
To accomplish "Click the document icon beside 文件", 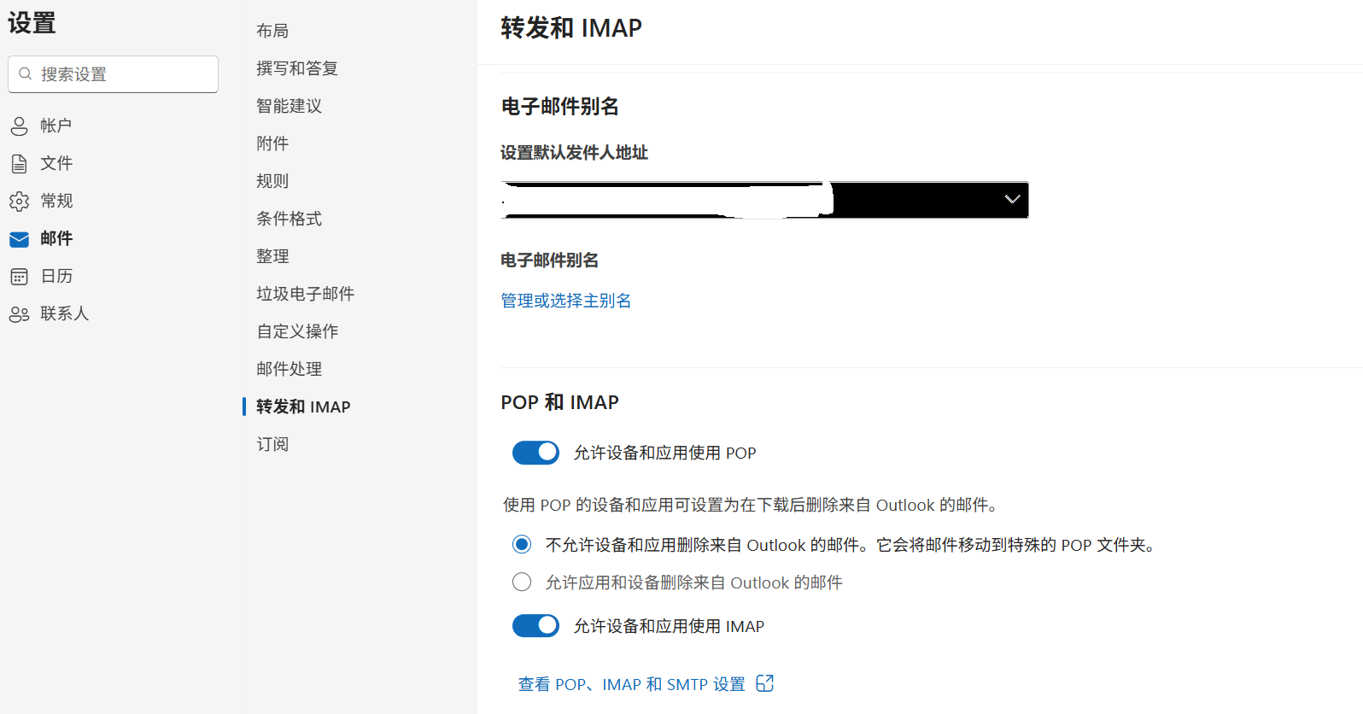I will (19, 164).
